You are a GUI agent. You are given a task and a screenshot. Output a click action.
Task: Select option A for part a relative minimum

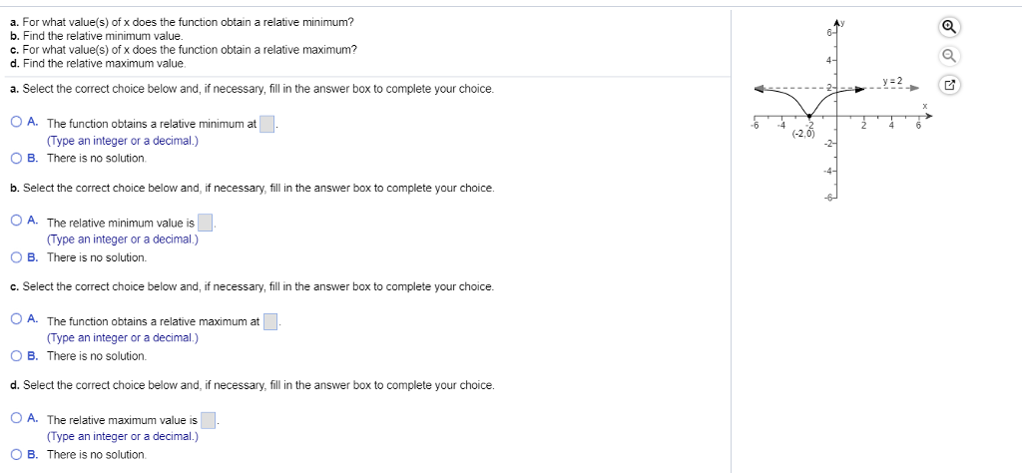(16, 122)
